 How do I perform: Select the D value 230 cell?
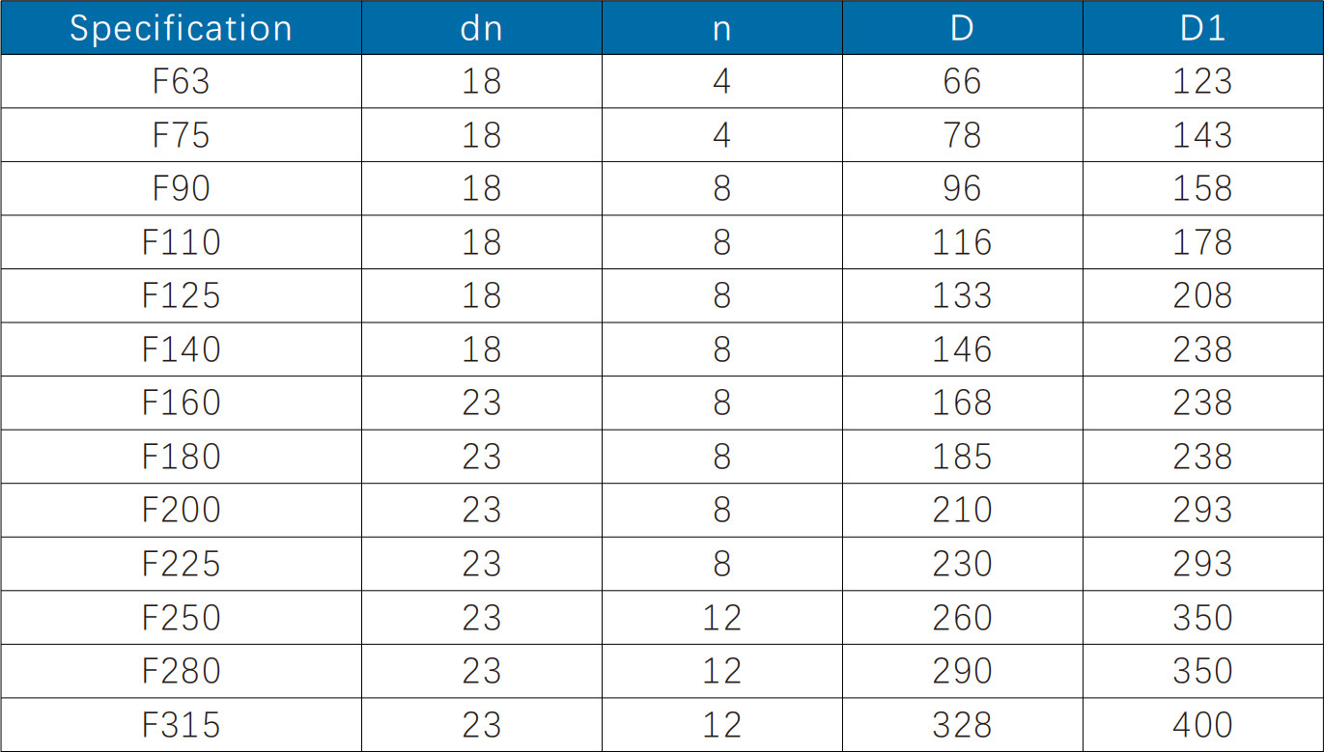962,564
